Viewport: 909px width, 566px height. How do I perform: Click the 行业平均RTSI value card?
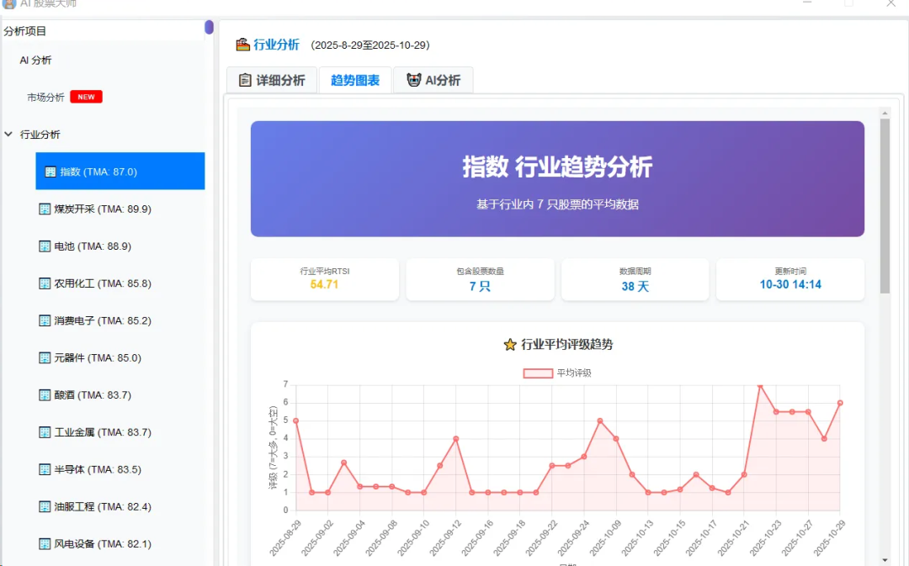tap(324, 279)
